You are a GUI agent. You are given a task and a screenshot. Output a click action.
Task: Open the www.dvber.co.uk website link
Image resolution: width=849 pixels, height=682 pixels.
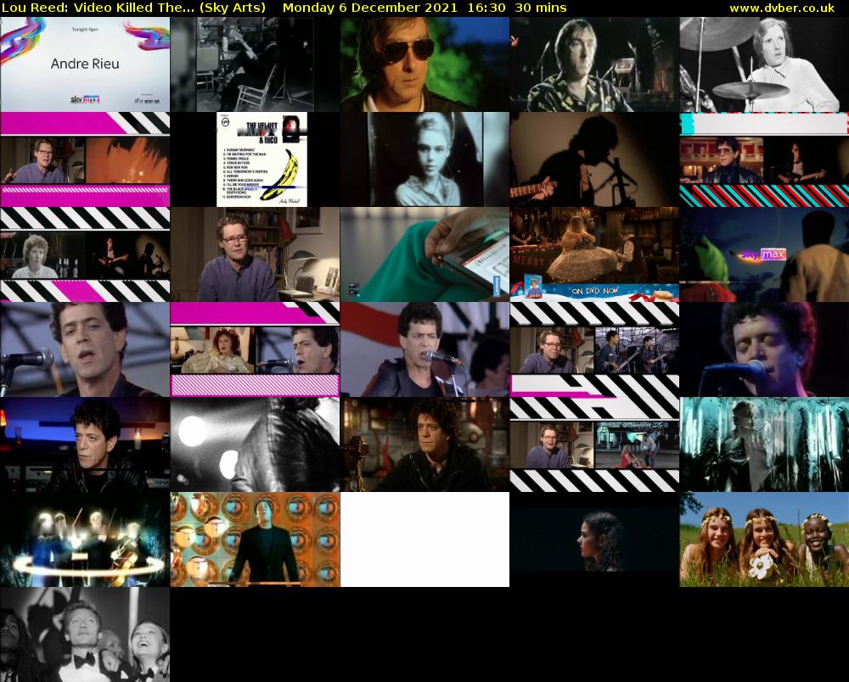pos(782,8)
